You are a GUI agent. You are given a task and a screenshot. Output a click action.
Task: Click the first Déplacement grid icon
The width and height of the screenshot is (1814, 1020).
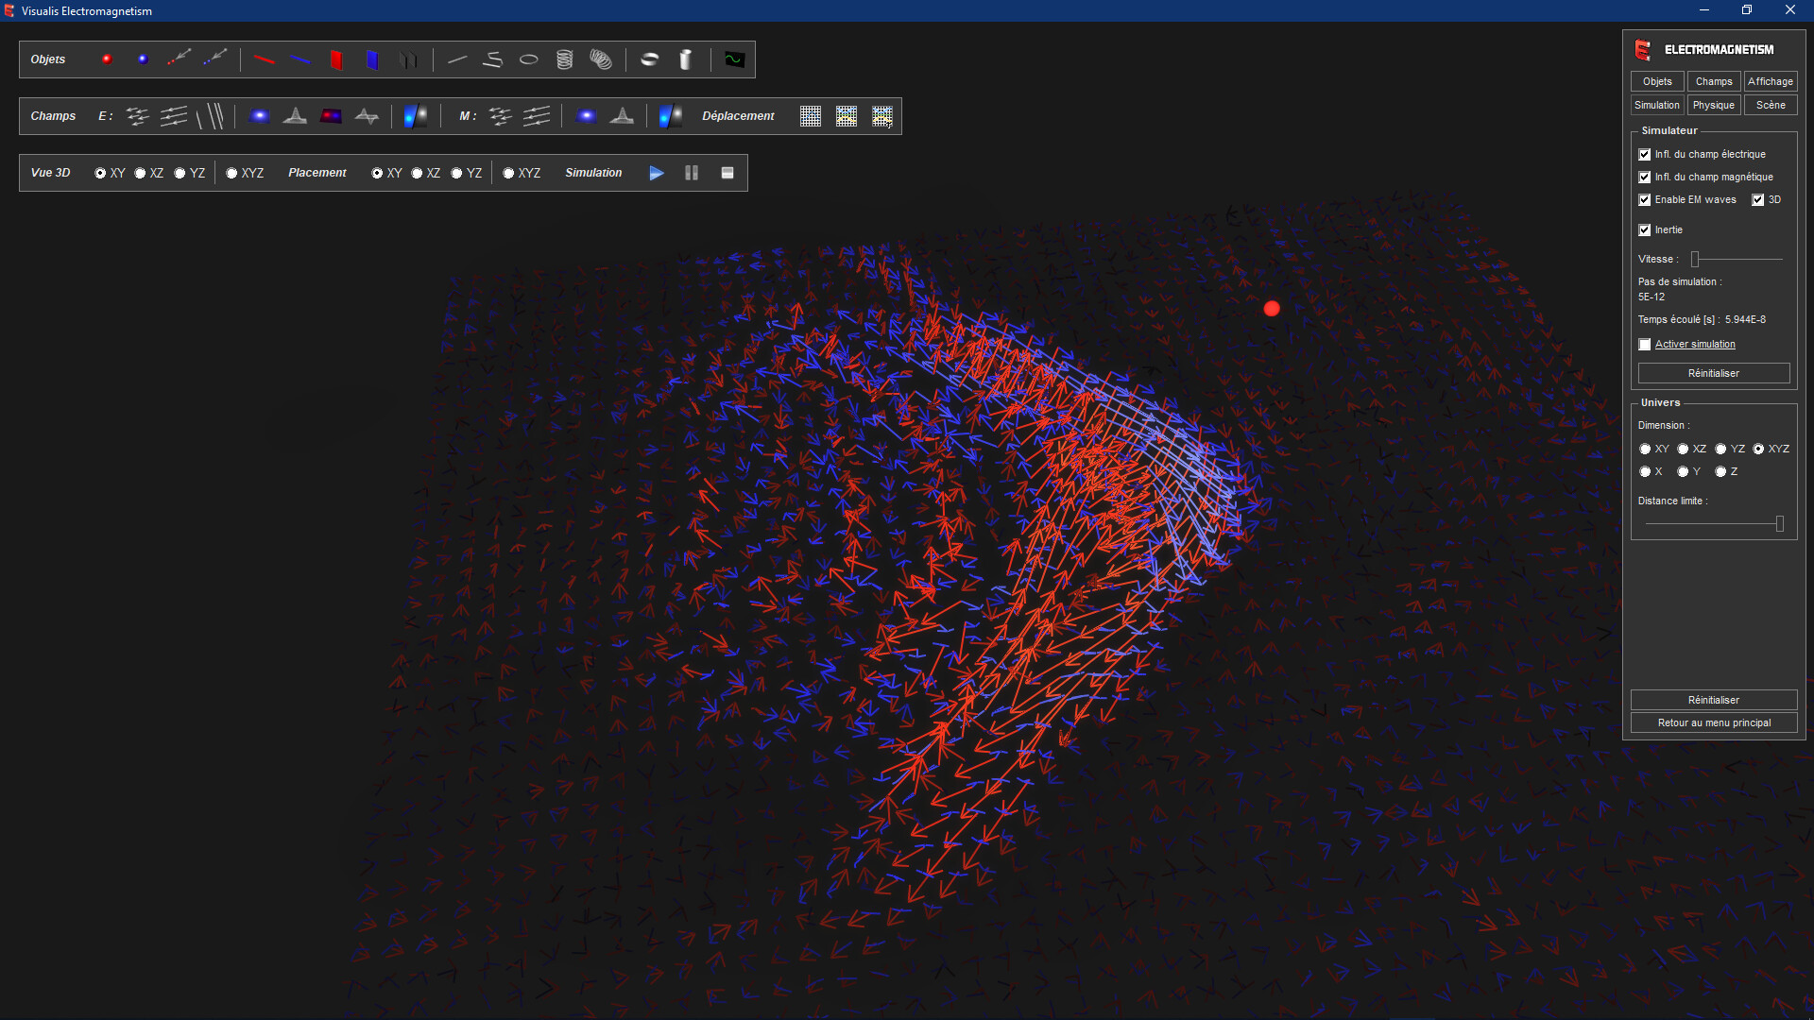coord(811,115)
